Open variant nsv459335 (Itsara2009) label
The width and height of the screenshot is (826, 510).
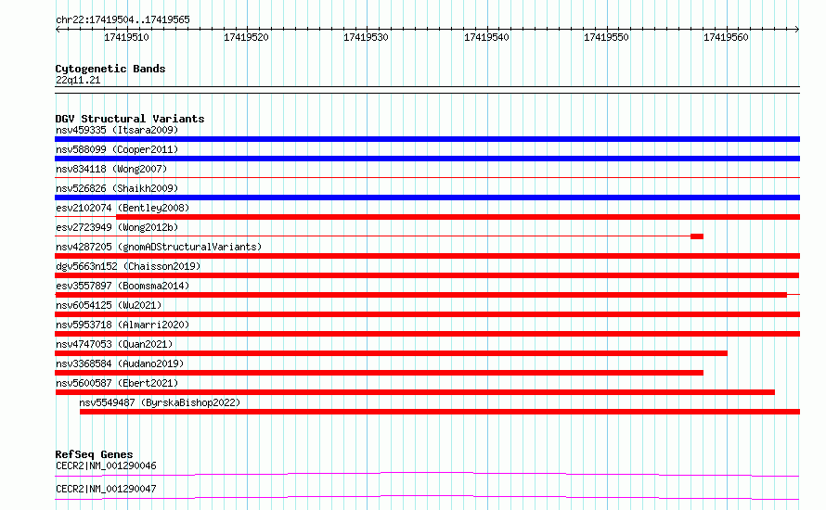coord(117,130)
